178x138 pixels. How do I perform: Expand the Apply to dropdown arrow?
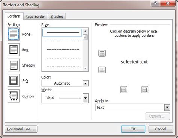(x=167, y=108)
